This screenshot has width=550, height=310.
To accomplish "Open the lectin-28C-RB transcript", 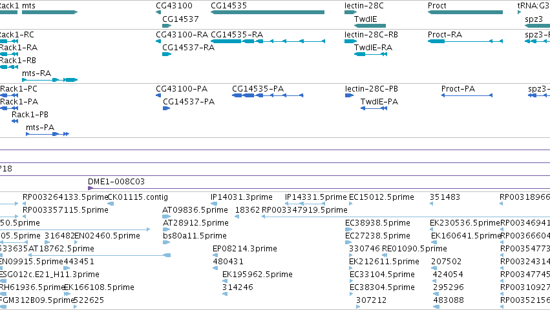I will [x=350, y=41].
